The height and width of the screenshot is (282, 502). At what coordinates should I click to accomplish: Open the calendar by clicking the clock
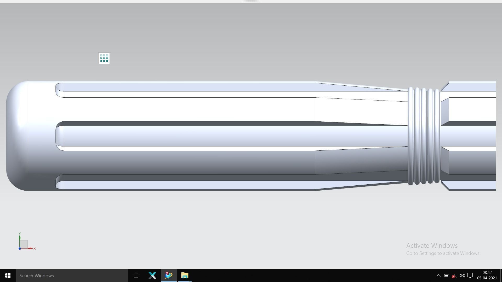[x=487, y=275]
